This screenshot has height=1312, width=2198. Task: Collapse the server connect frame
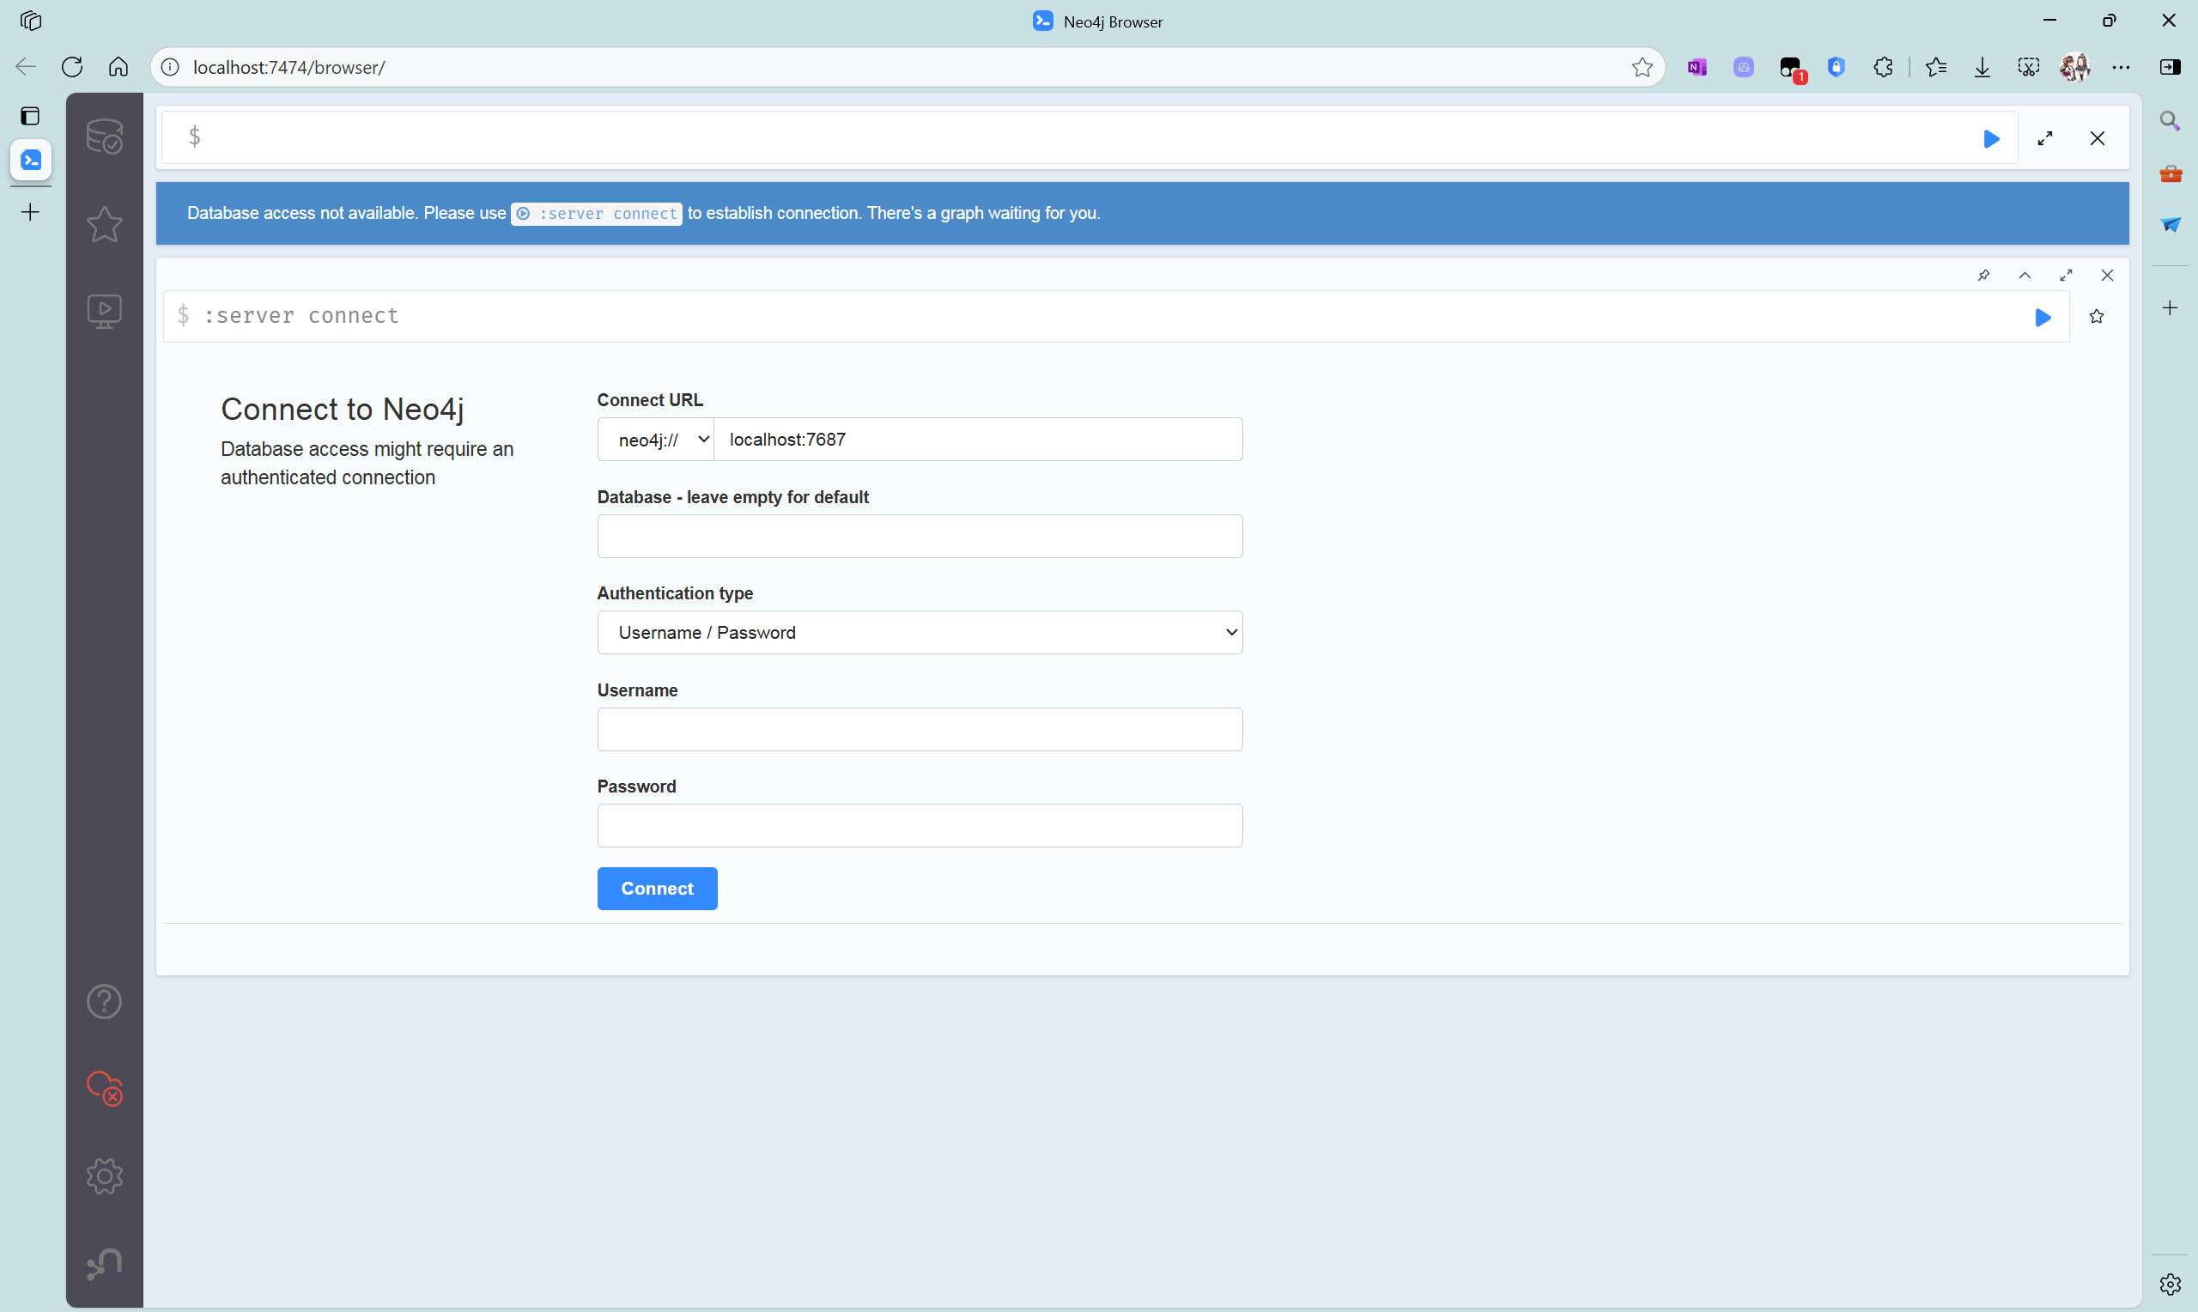point(2025,275)
